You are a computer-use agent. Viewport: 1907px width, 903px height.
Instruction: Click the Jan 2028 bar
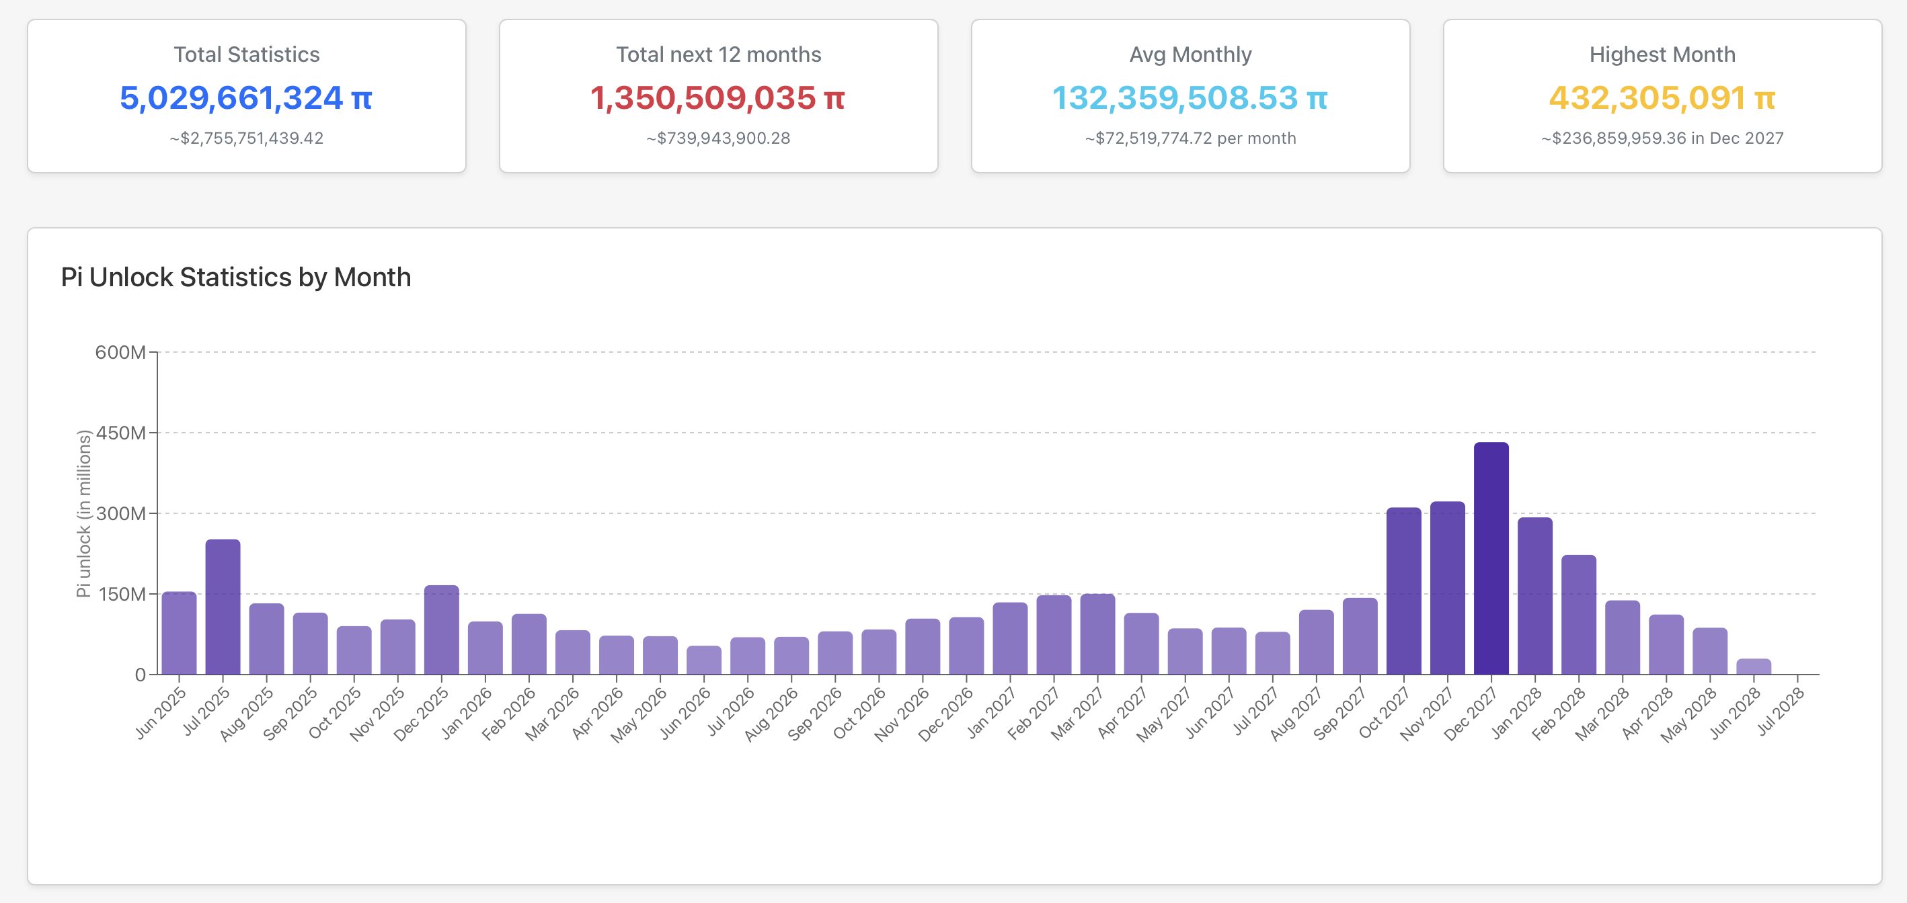[x=1534, y=595]
